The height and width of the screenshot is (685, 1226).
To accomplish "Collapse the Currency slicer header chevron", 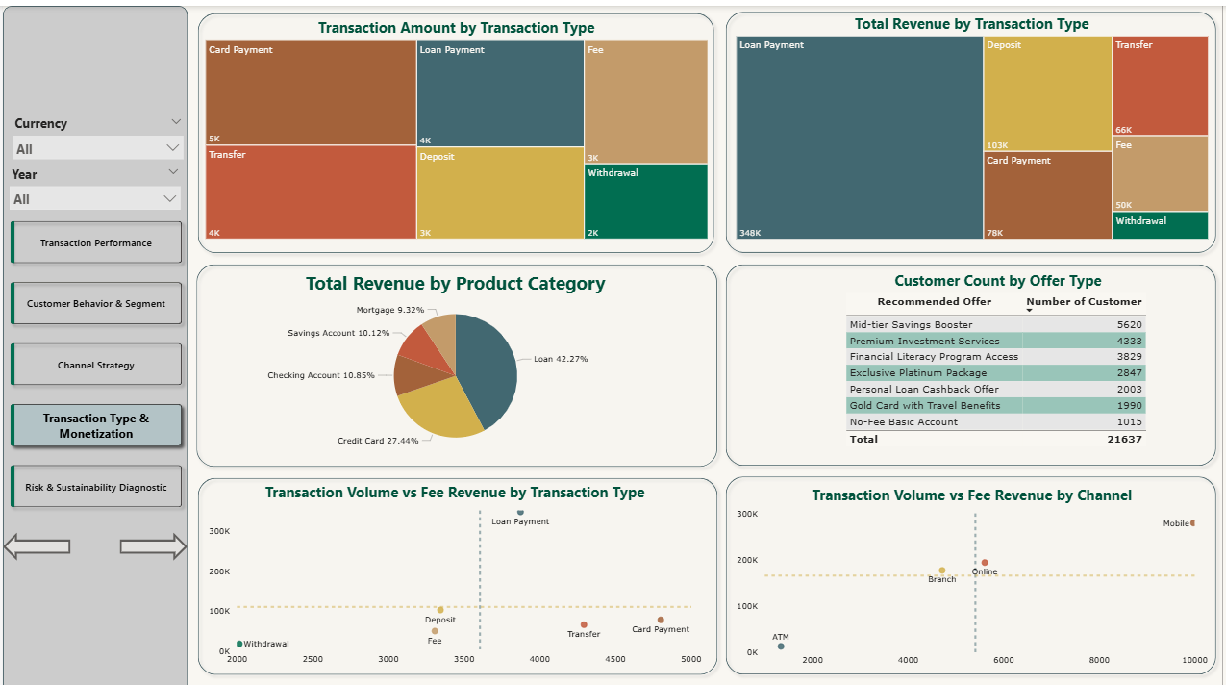I will (176, 122).
